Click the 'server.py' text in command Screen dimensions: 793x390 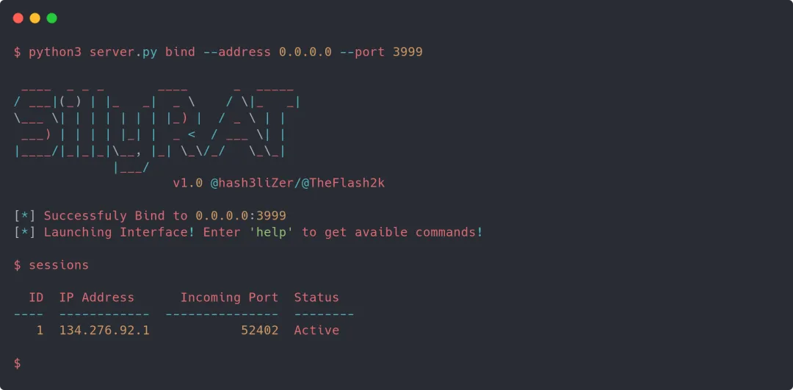point(123,52)
